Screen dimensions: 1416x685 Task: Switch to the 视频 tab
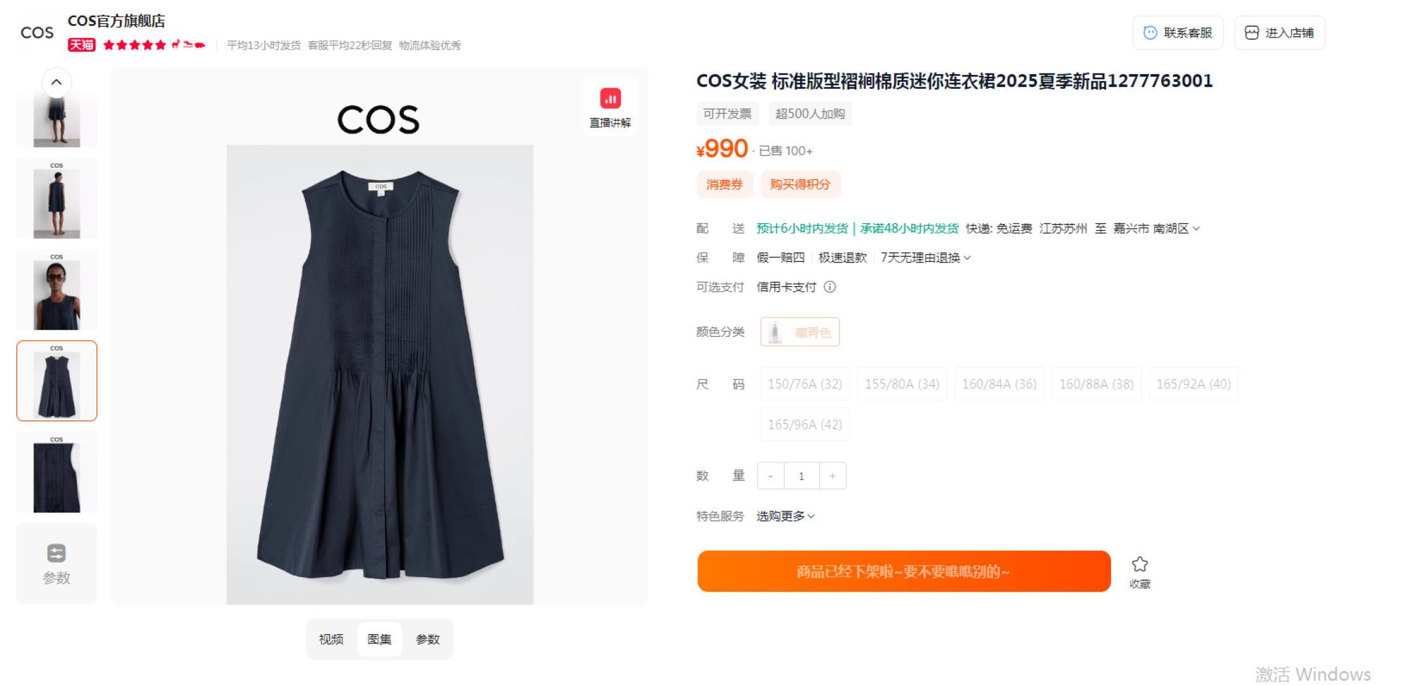[331, 639]
